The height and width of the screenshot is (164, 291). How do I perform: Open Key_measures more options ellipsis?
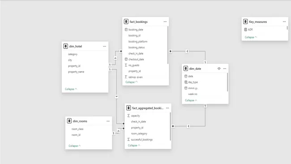pyautogui.click(x=284, y=22)
